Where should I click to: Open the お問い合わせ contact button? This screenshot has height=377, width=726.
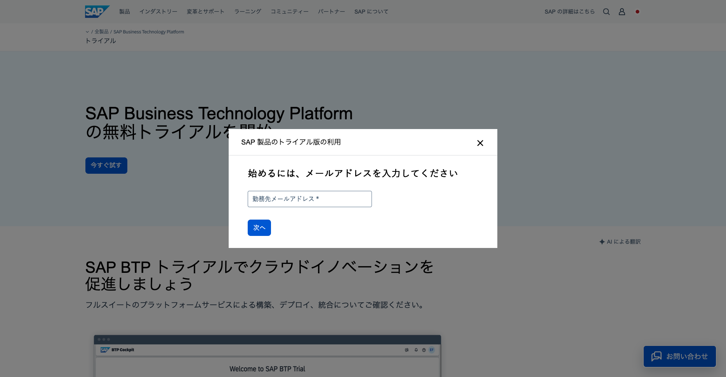point(680,356)
